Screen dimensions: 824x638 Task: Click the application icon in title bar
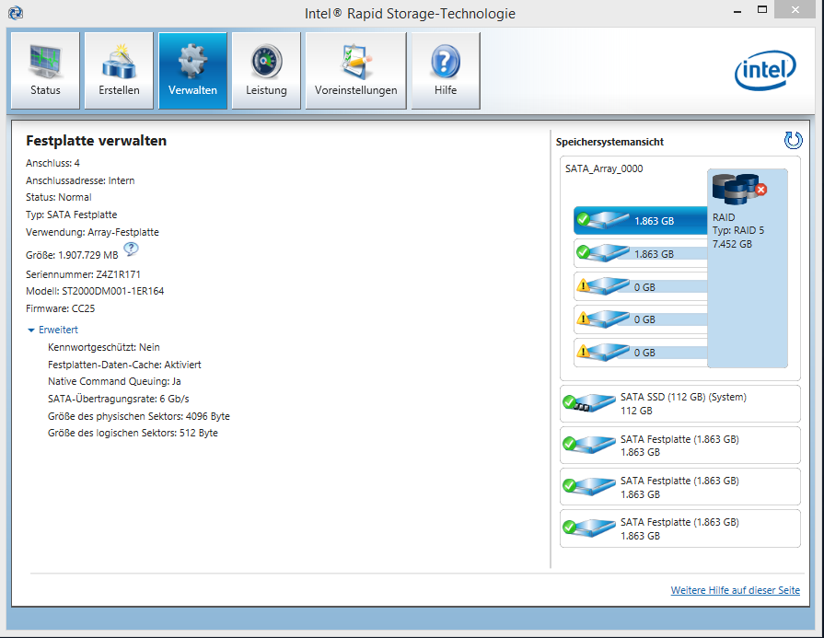[16, 13]
